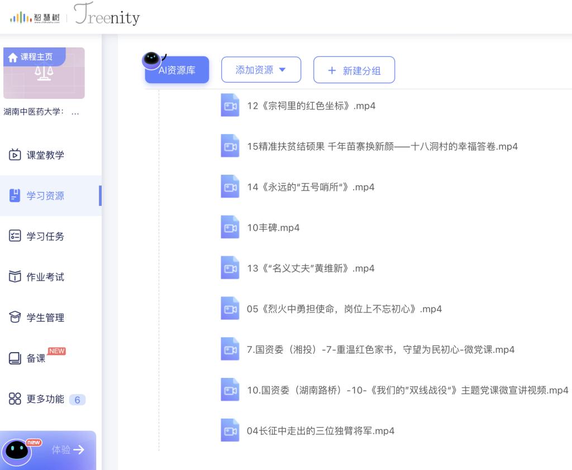Click the 学生管理 graduation cap icon

pyautogui.click(x=15, y=318)
